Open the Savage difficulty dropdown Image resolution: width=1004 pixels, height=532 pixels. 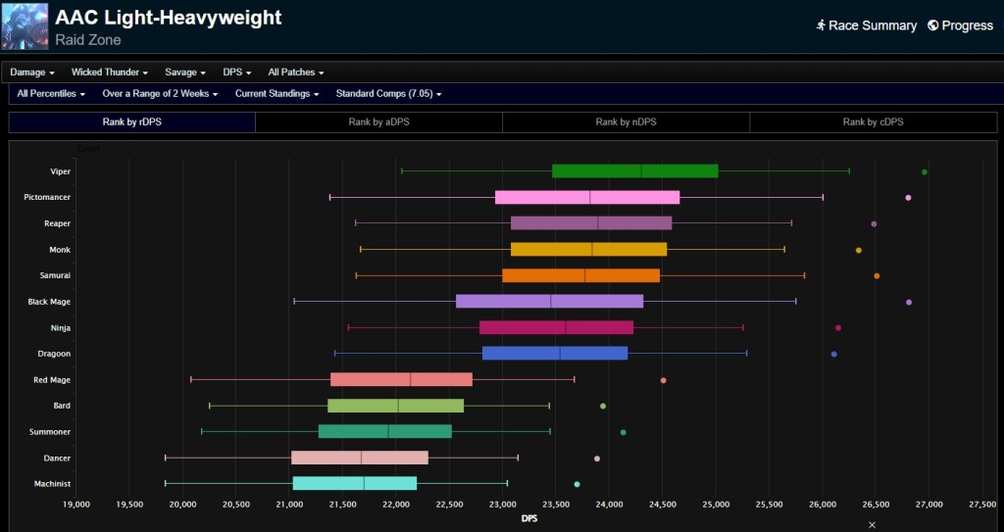point(185,73)
